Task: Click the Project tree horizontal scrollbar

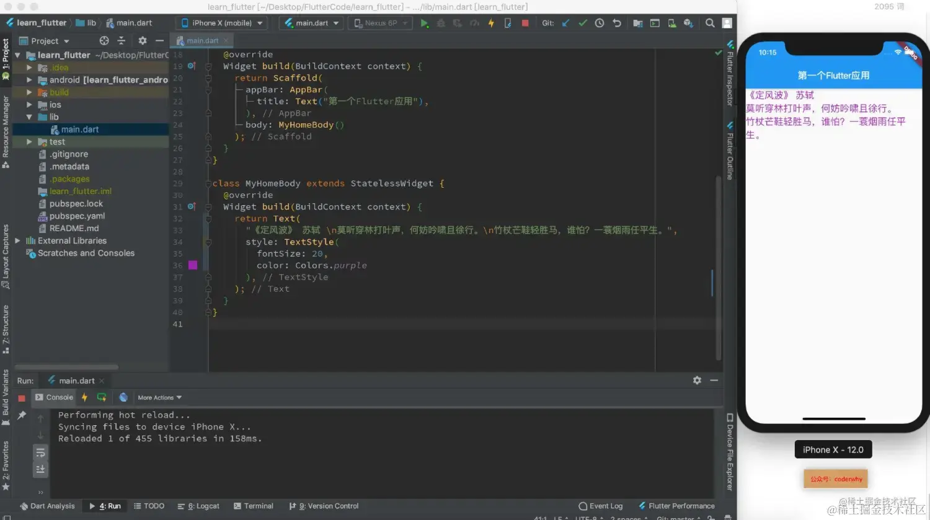Action: 66,367
